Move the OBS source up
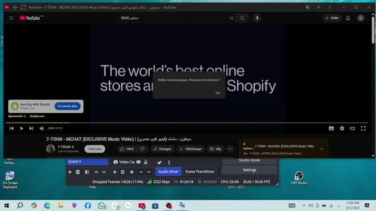Image resolution: width=376 pixels, height=211 pixels. (141, 172)
